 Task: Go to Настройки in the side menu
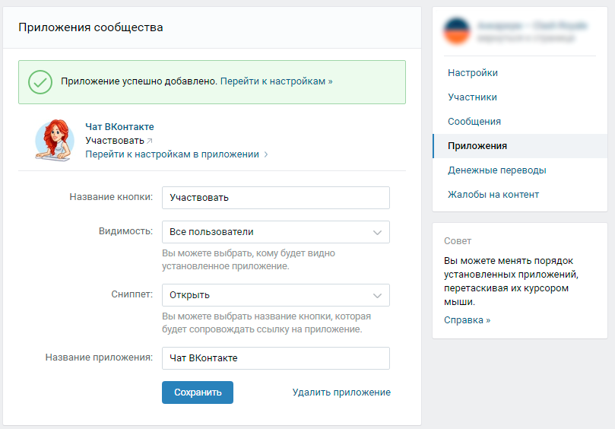[x=473, y=73]
